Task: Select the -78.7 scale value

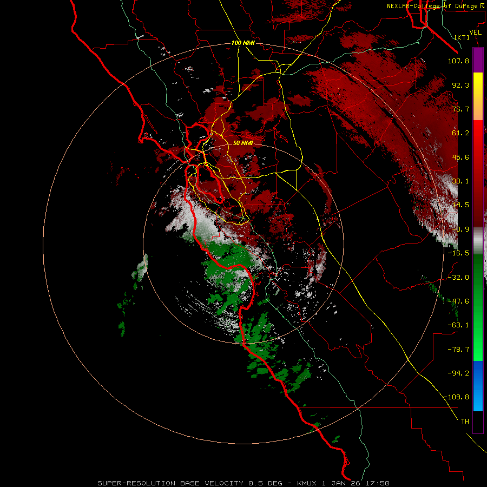Action: point(458,350)
